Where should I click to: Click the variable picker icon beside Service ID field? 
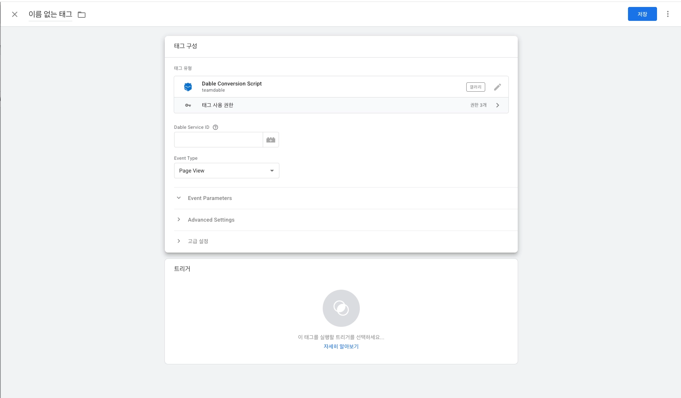271,140
